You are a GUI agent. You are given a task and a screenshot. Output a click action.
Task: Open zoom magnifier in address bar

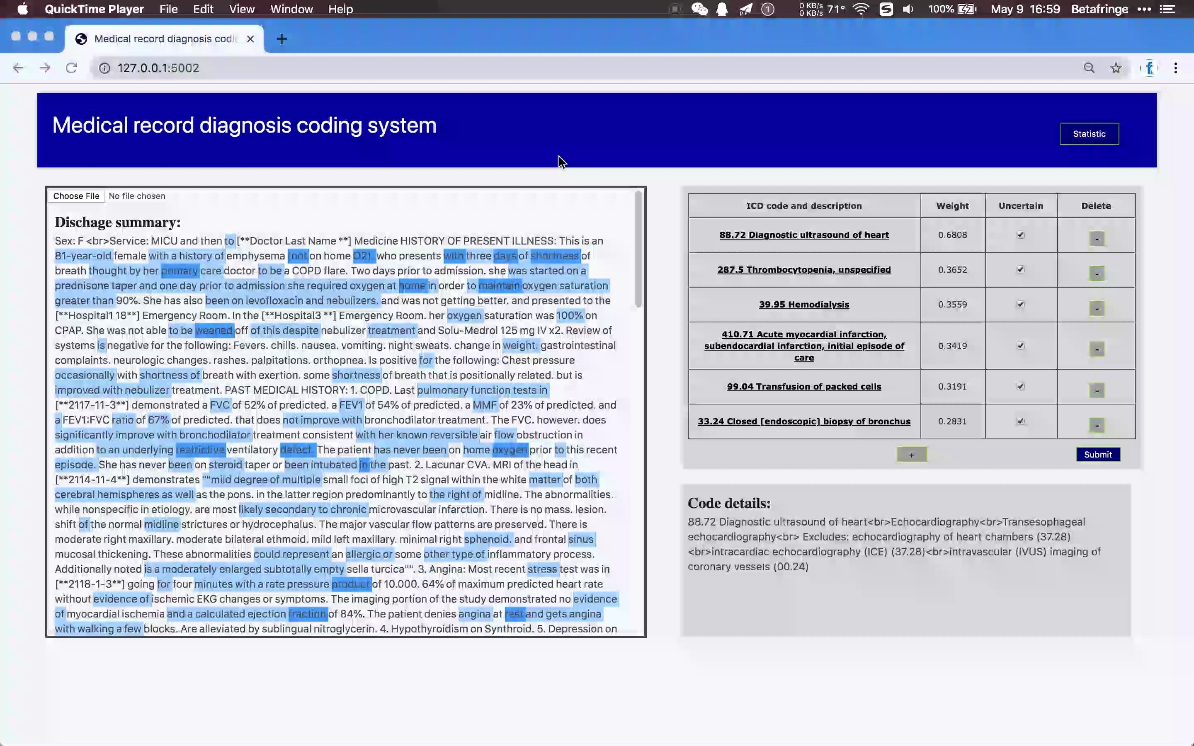tap(1090, 68)
